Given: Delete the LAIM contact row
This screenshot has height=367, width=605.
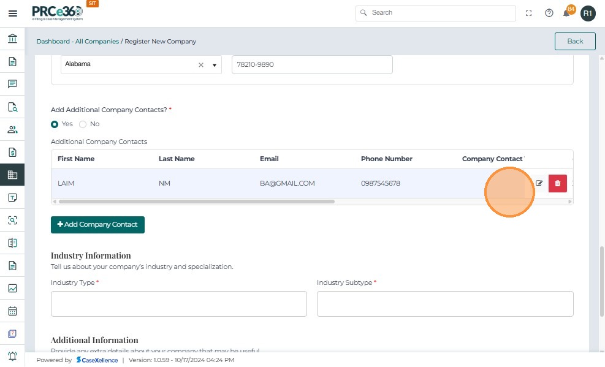Looking at the screenshot, I should pyautogui.click(x=557, y=183).
